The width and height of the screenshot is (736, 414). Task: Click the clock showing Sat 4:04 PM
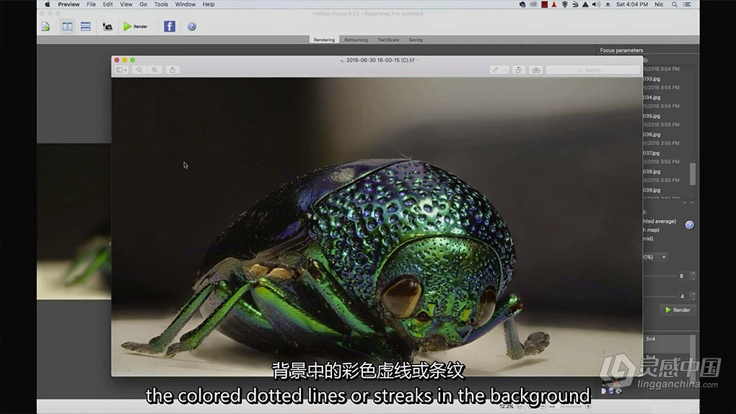click(632, 4)
